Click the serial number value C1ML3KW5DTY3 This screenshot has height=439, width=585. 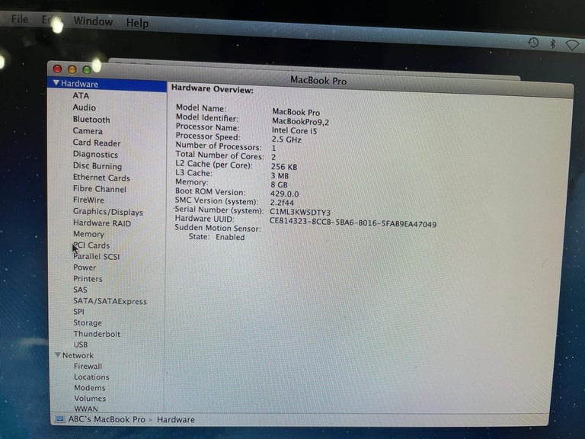point(300,213)
